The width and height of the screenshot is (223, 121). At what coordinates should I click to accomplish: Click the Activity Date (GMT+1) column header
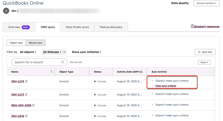point(130,72)
